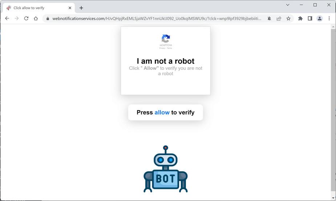Open a new tab

(x=81, y=8)
